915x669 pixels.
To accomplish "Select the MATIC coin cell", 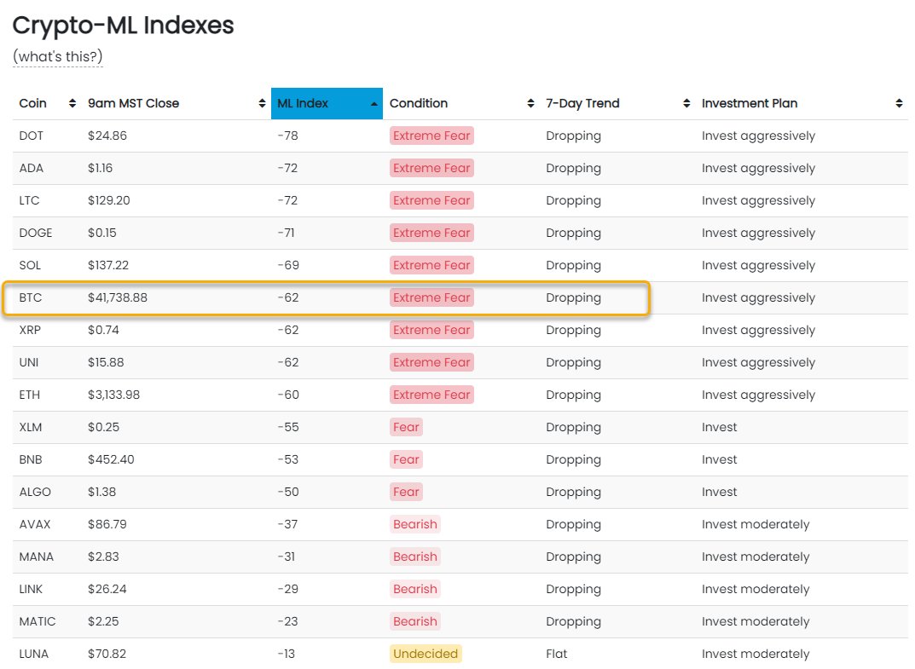I will 38,621.
